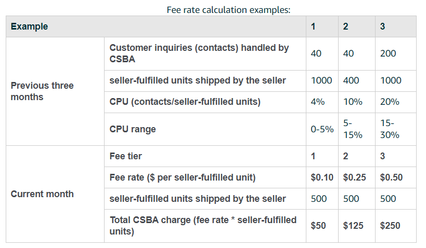This screenshot has height=248, width=426.
Task: Select the "Total CSBA charge" label cell
Action: click(203, 226)
